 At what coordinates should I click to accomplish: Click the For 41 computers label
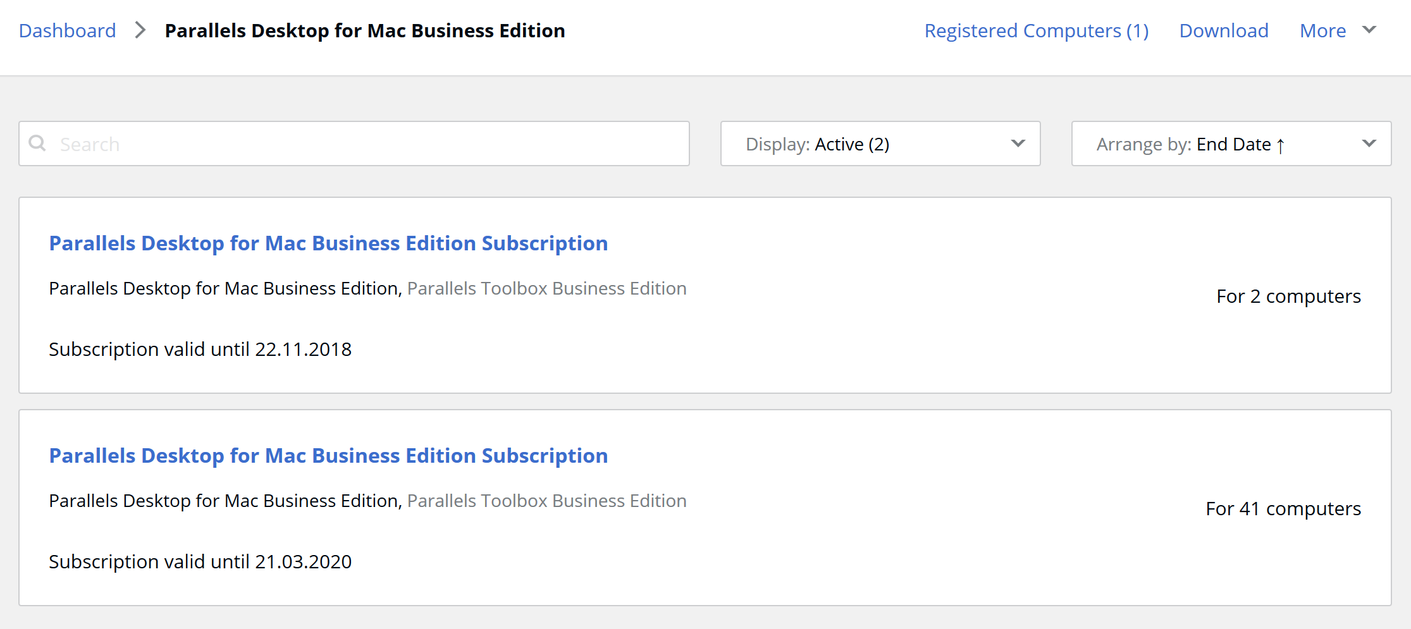[x=1283, y=508]
